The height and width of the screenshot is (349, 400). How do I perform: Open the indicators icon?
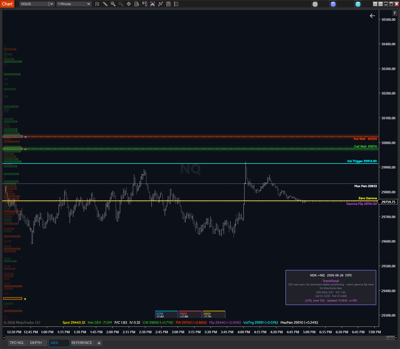click(x=153, y=4)
